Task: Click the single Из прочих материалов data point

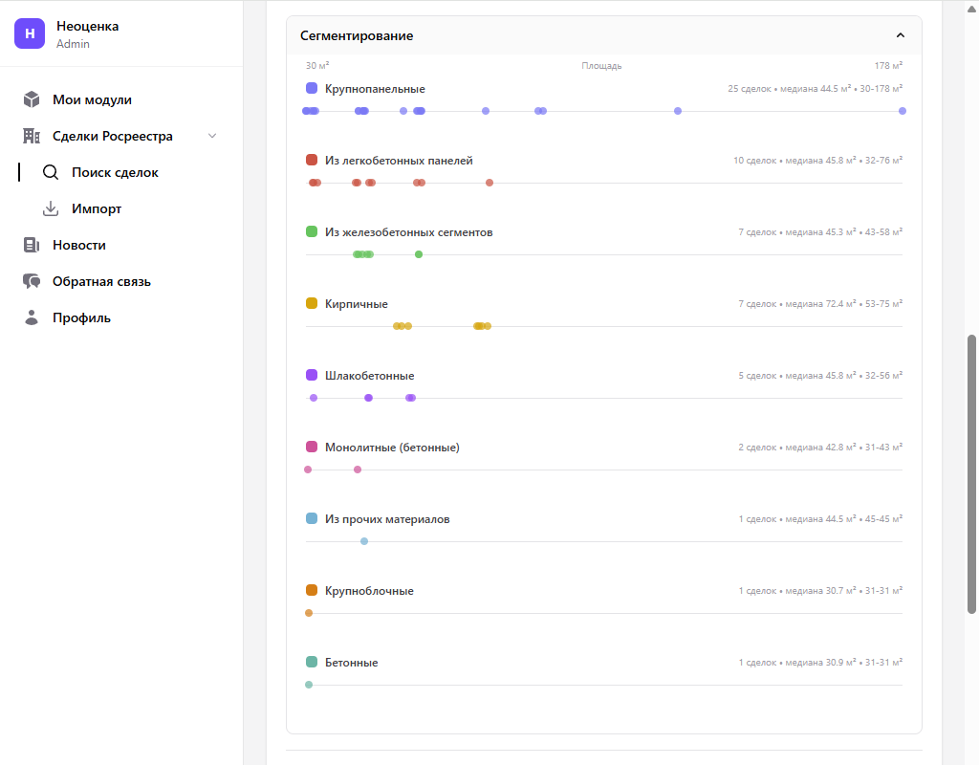Action: 364,541
